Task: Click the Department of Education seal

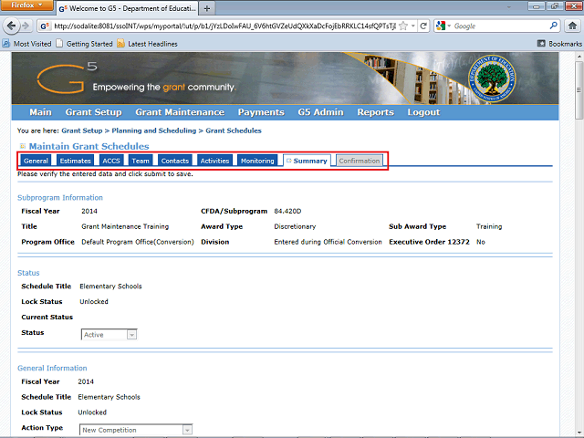Action: (x=493, y=78)
